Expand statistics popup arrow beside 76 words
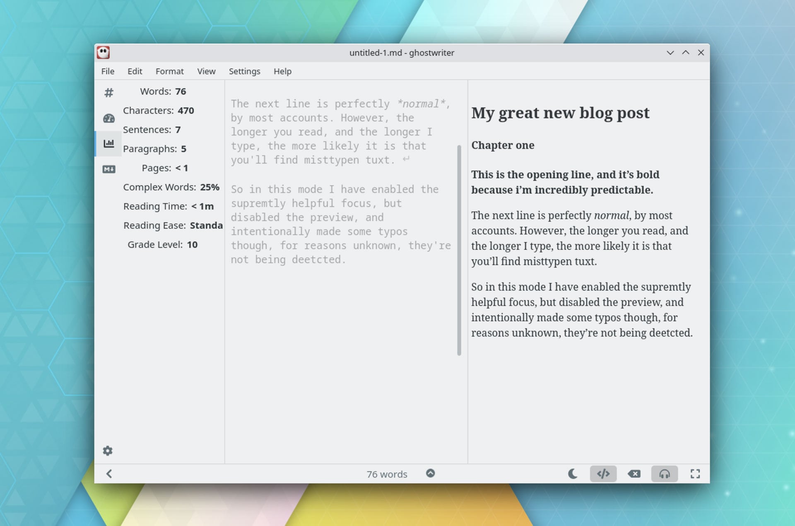795x526 pixels. (431, 473)
